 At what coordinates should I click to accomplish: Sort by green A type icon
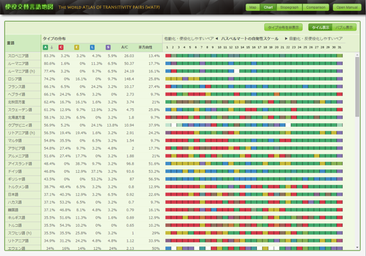coord(45,47)
